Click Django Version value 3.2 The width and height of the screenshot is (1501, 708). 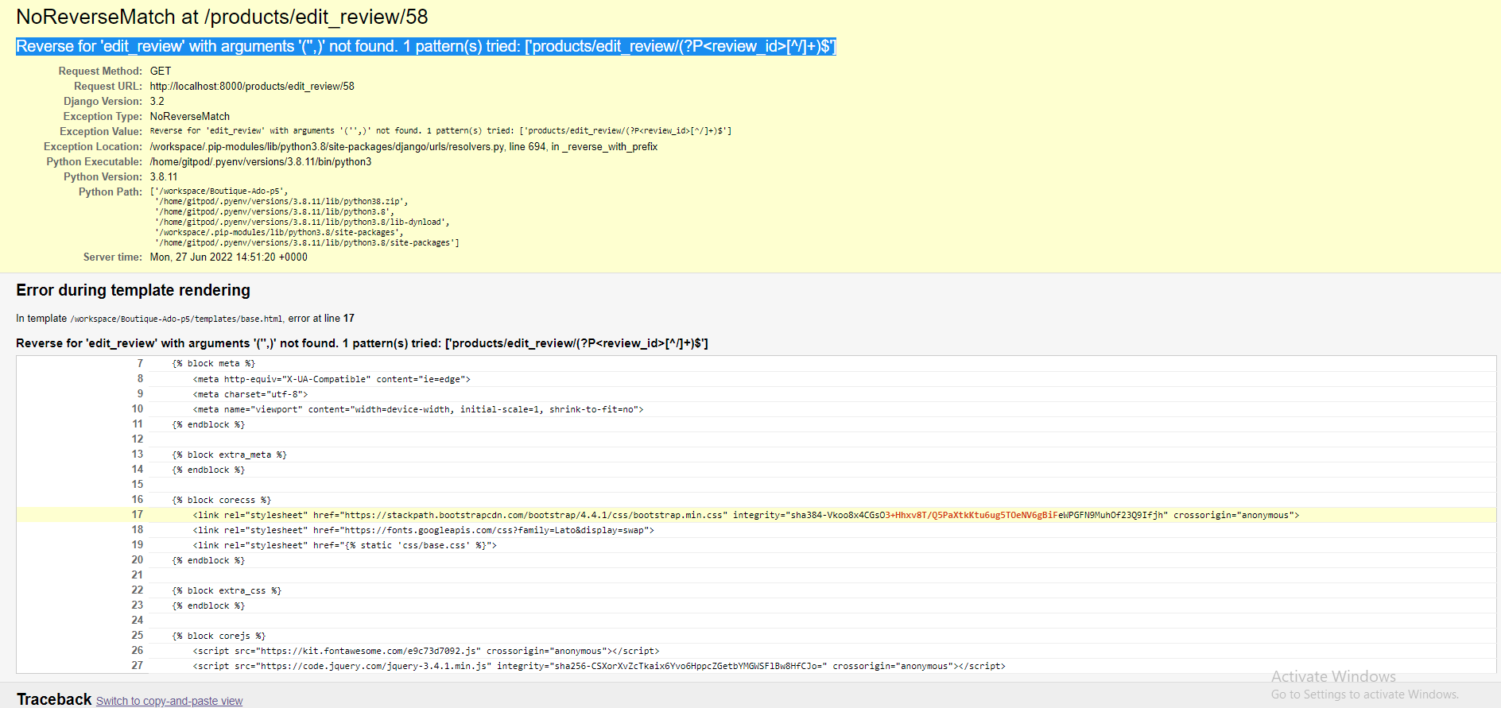coord(157,101)
